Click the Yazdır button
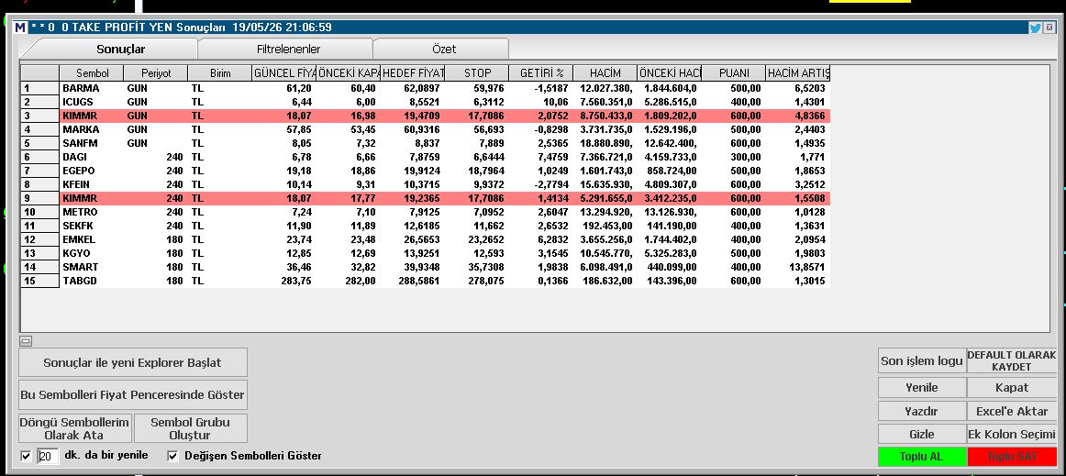Screen dimensions: 1066x476 click(922, 412)
